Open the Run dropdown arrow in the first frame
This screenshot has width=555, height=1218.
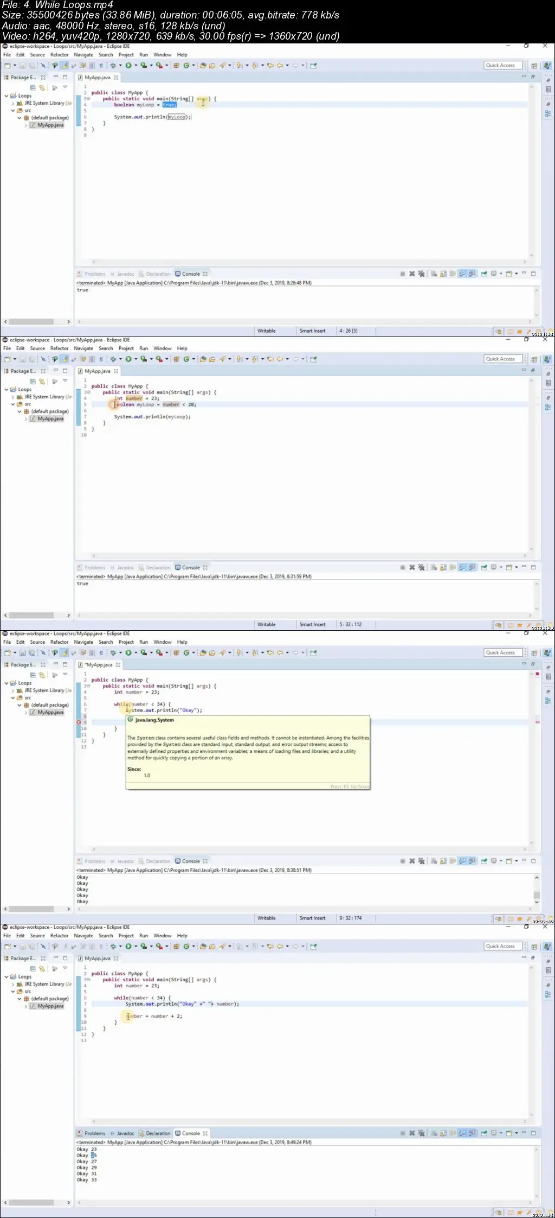135,65
